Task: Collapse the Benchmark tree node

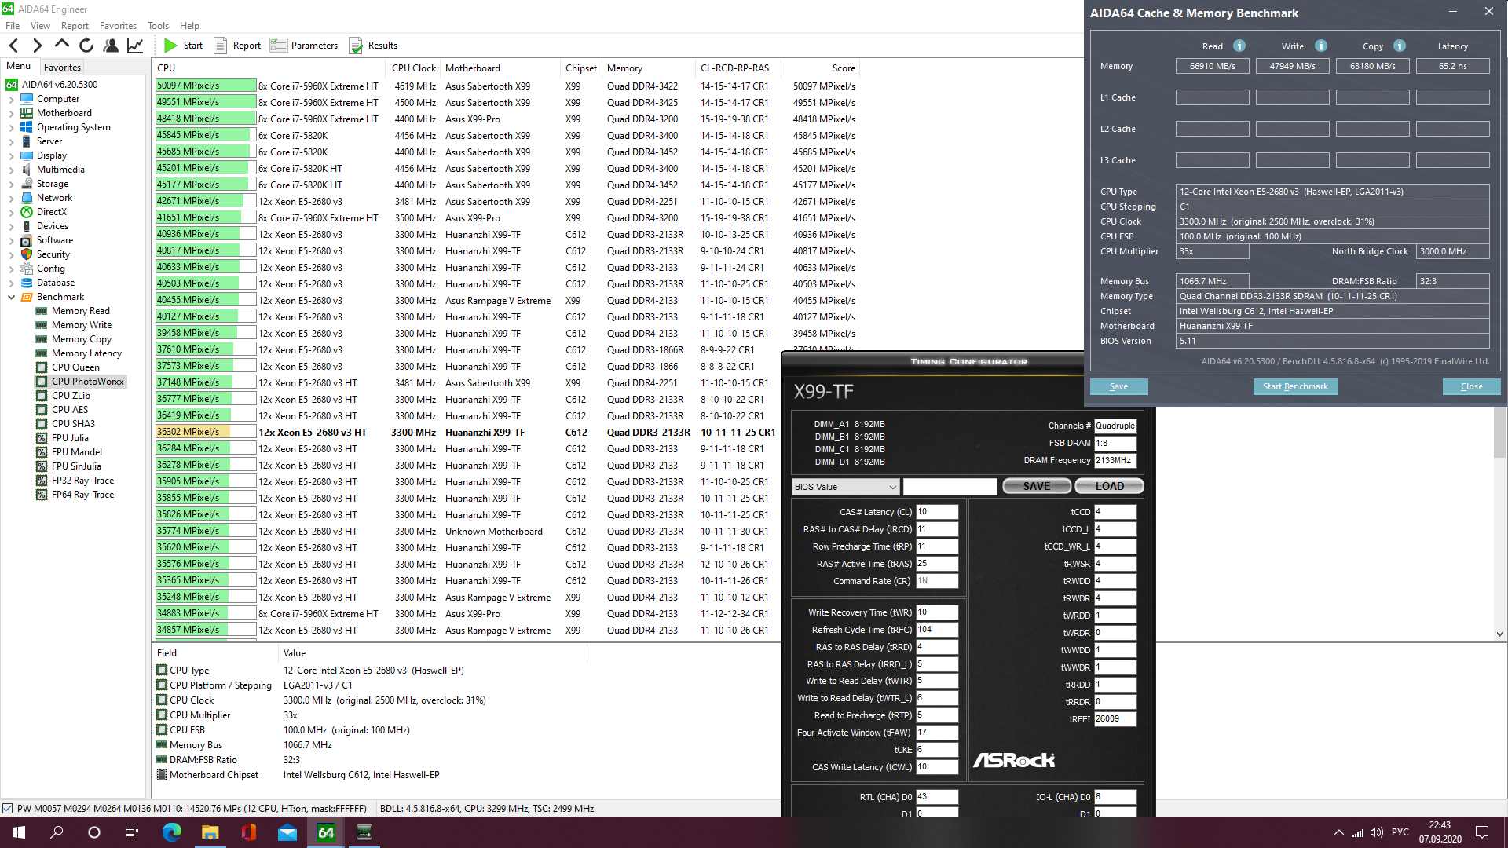Action: [11, 297]
